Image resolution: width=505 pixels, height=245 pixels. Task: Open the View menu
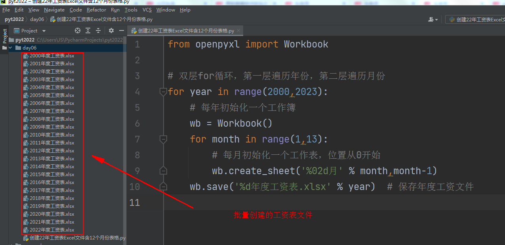pyautogui.click(x=34, y=9)
